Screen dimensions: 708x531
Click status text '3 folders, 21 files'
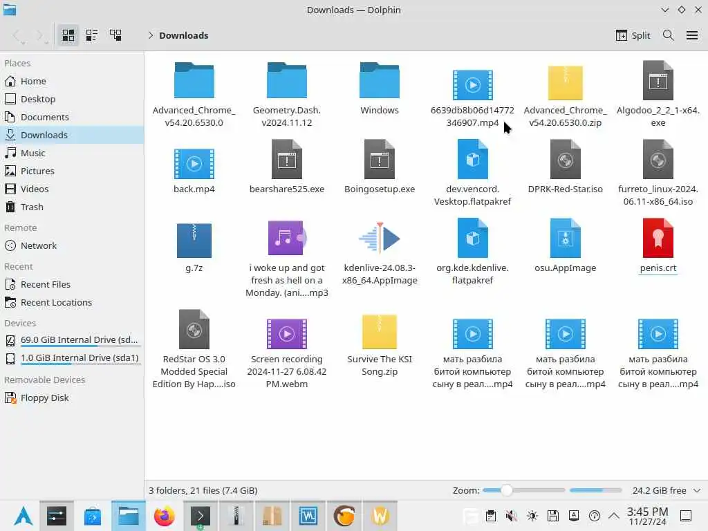tap(203, 490)
